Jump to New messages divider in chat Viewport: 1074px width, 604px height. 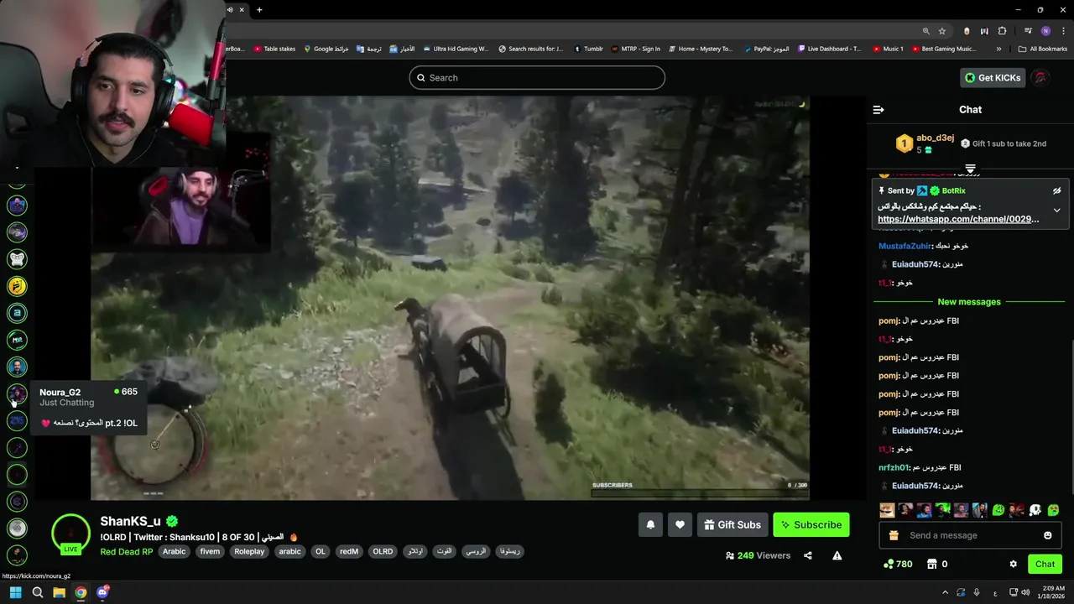click(x=969, y=302)
